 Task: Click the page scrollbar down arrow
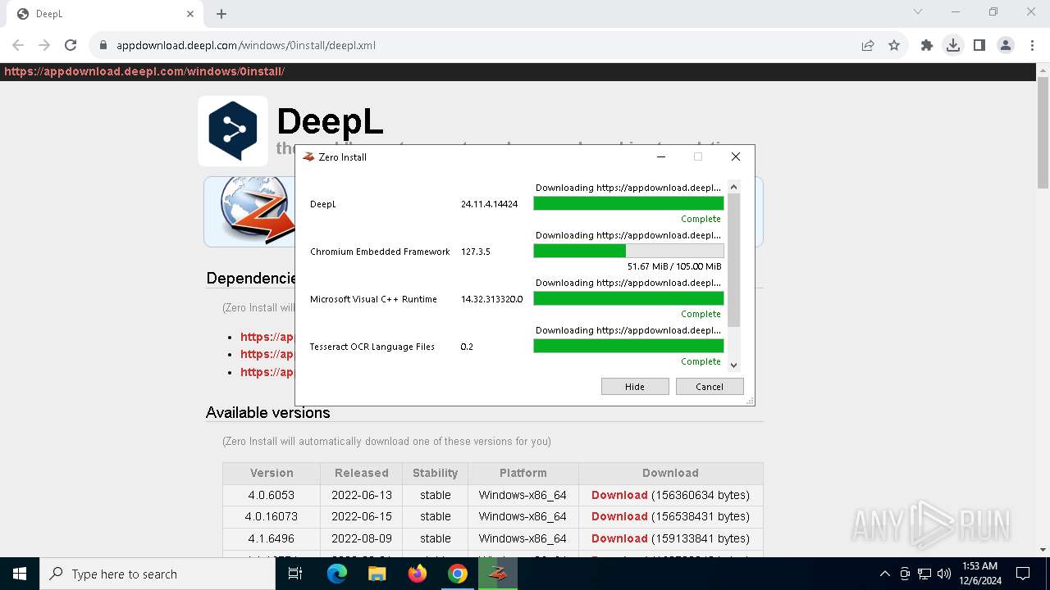(x=1043, y=550)
